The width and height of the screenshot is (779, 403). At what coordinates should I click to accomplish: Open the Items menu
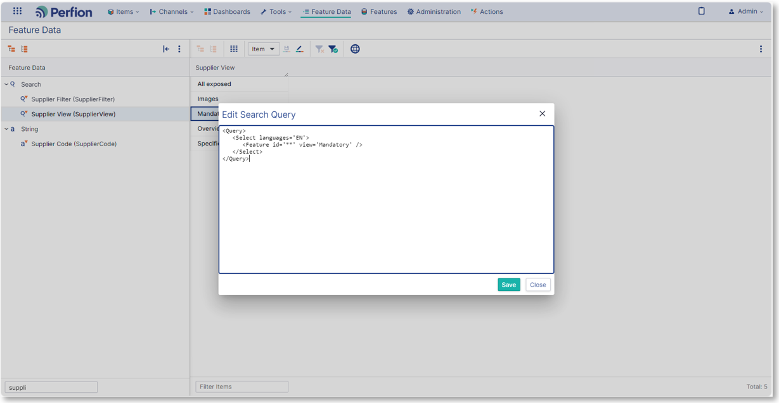pos(123,11)
